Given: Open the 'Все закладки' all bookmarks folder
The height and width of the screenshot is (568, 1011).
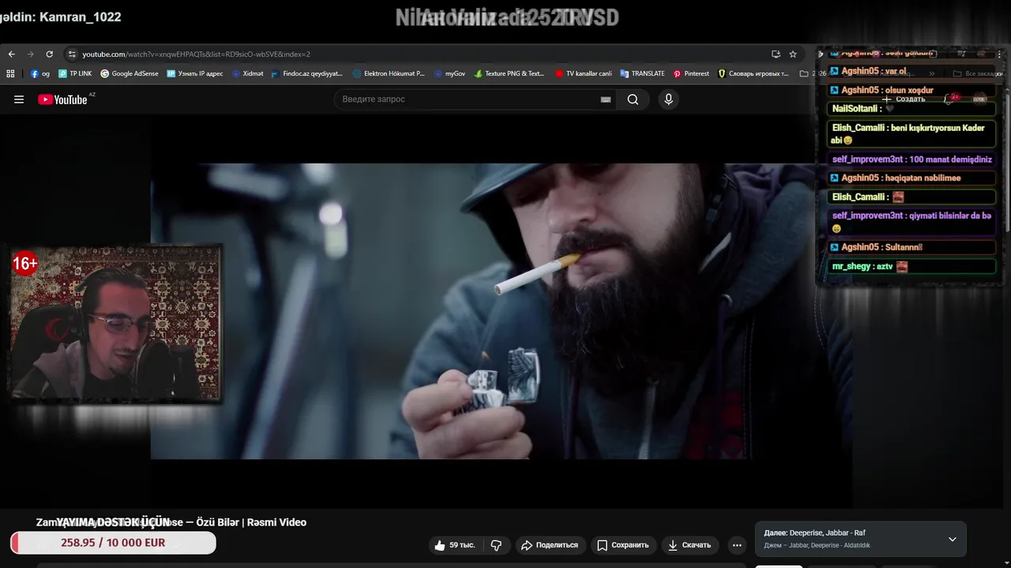Looking at the screenshot, I should 978,73.
